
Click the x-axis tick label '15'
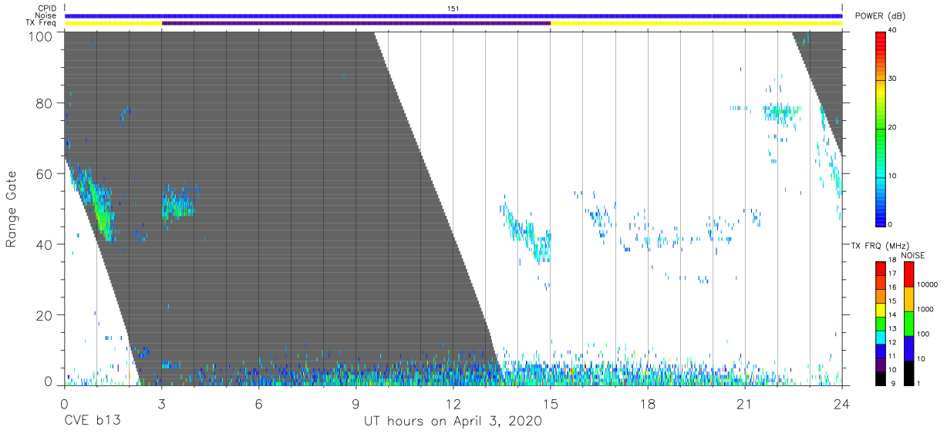point(551,403)
